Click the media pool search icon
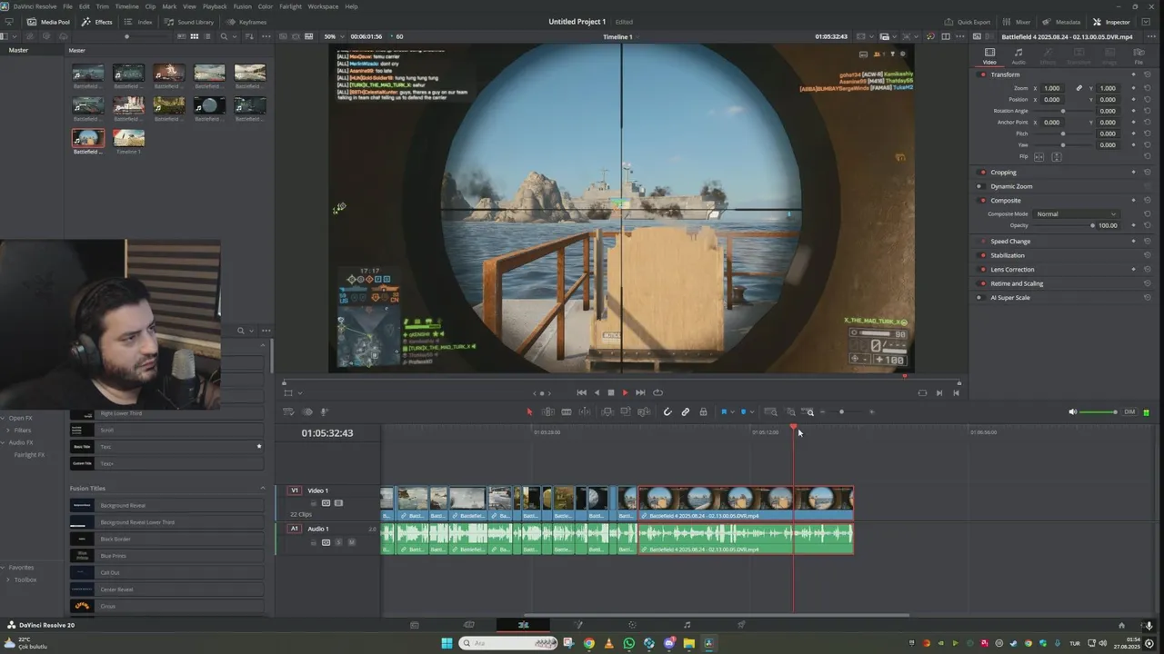 [x=224, y=36]
